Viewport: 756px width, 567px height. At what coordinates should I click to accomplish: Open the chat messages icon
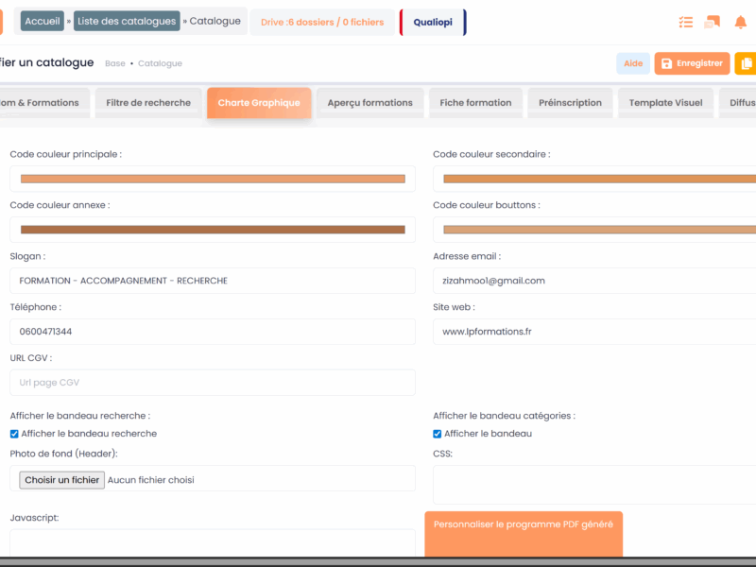click(712, 22)
